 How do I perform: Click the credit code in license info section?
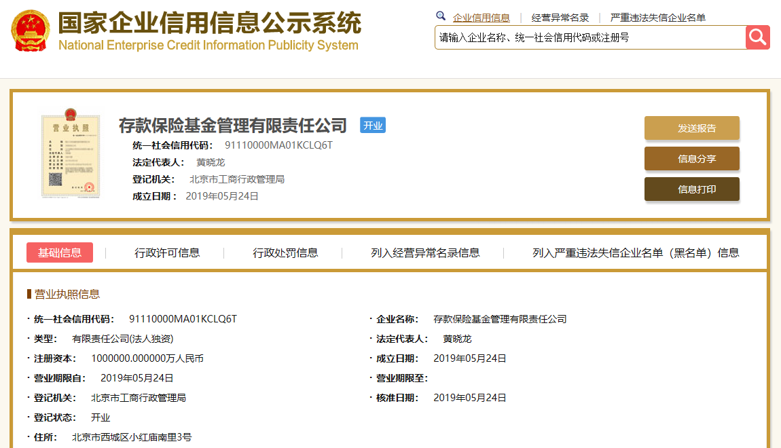[183, 319]
